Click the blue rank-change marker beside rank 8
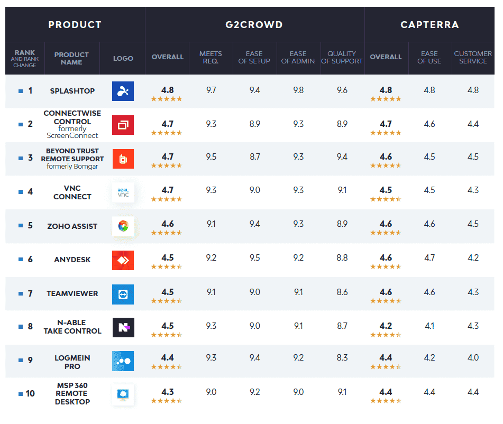The height and width of the screenshot is (424, 503). (21, 327)
